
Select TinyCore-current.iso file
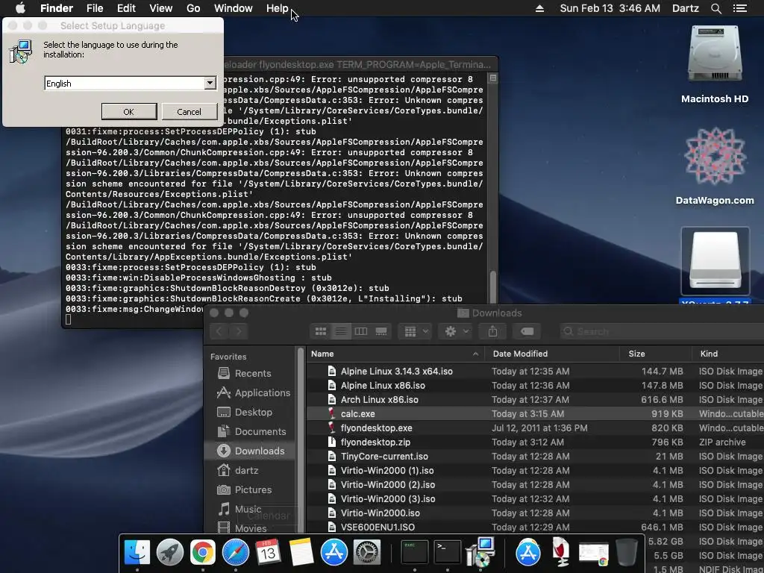click(536, 456)
